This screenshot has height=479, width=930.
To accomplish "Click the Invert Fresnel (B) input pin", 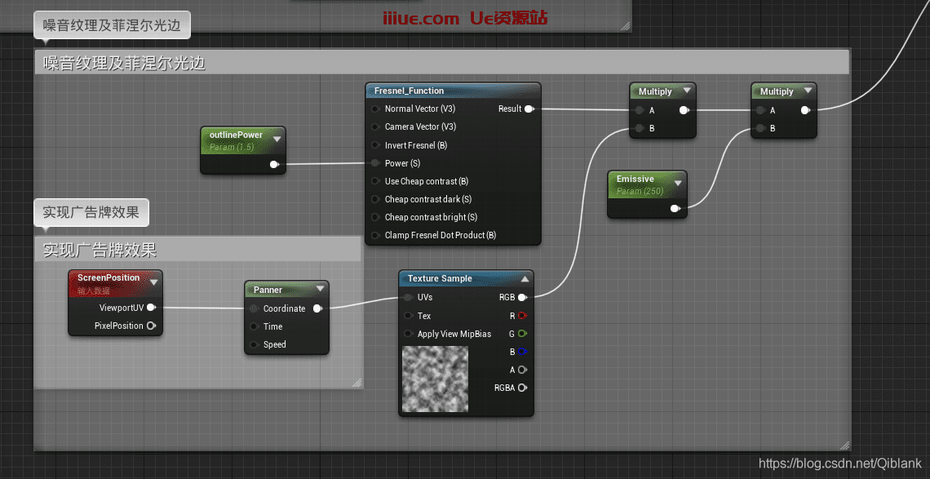I will tap(375, 145).
